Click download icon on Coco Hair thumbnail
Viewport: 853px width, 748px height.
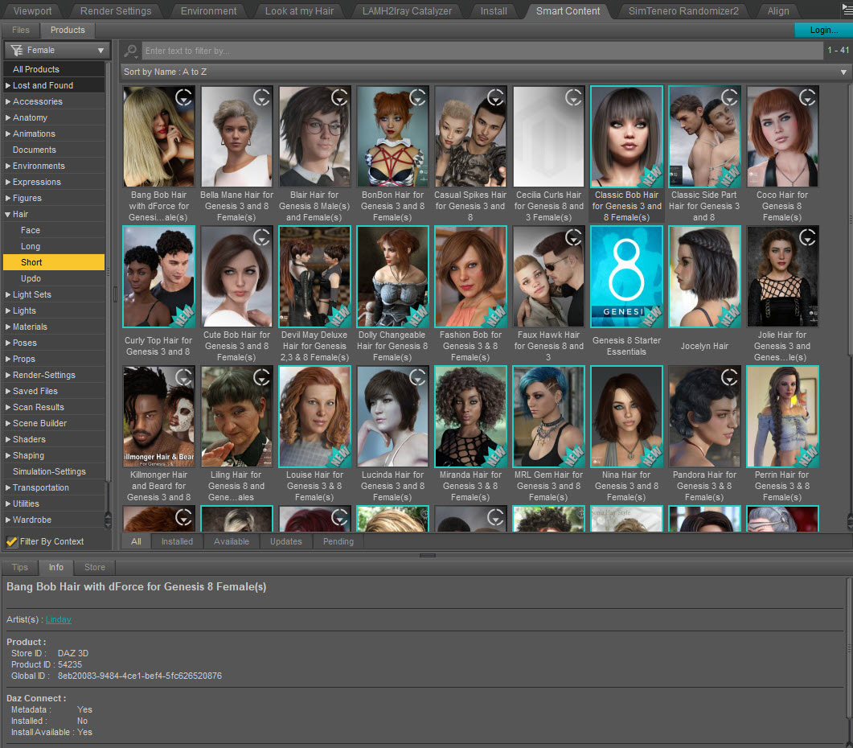pyautogui.click(x=807, y=97)
